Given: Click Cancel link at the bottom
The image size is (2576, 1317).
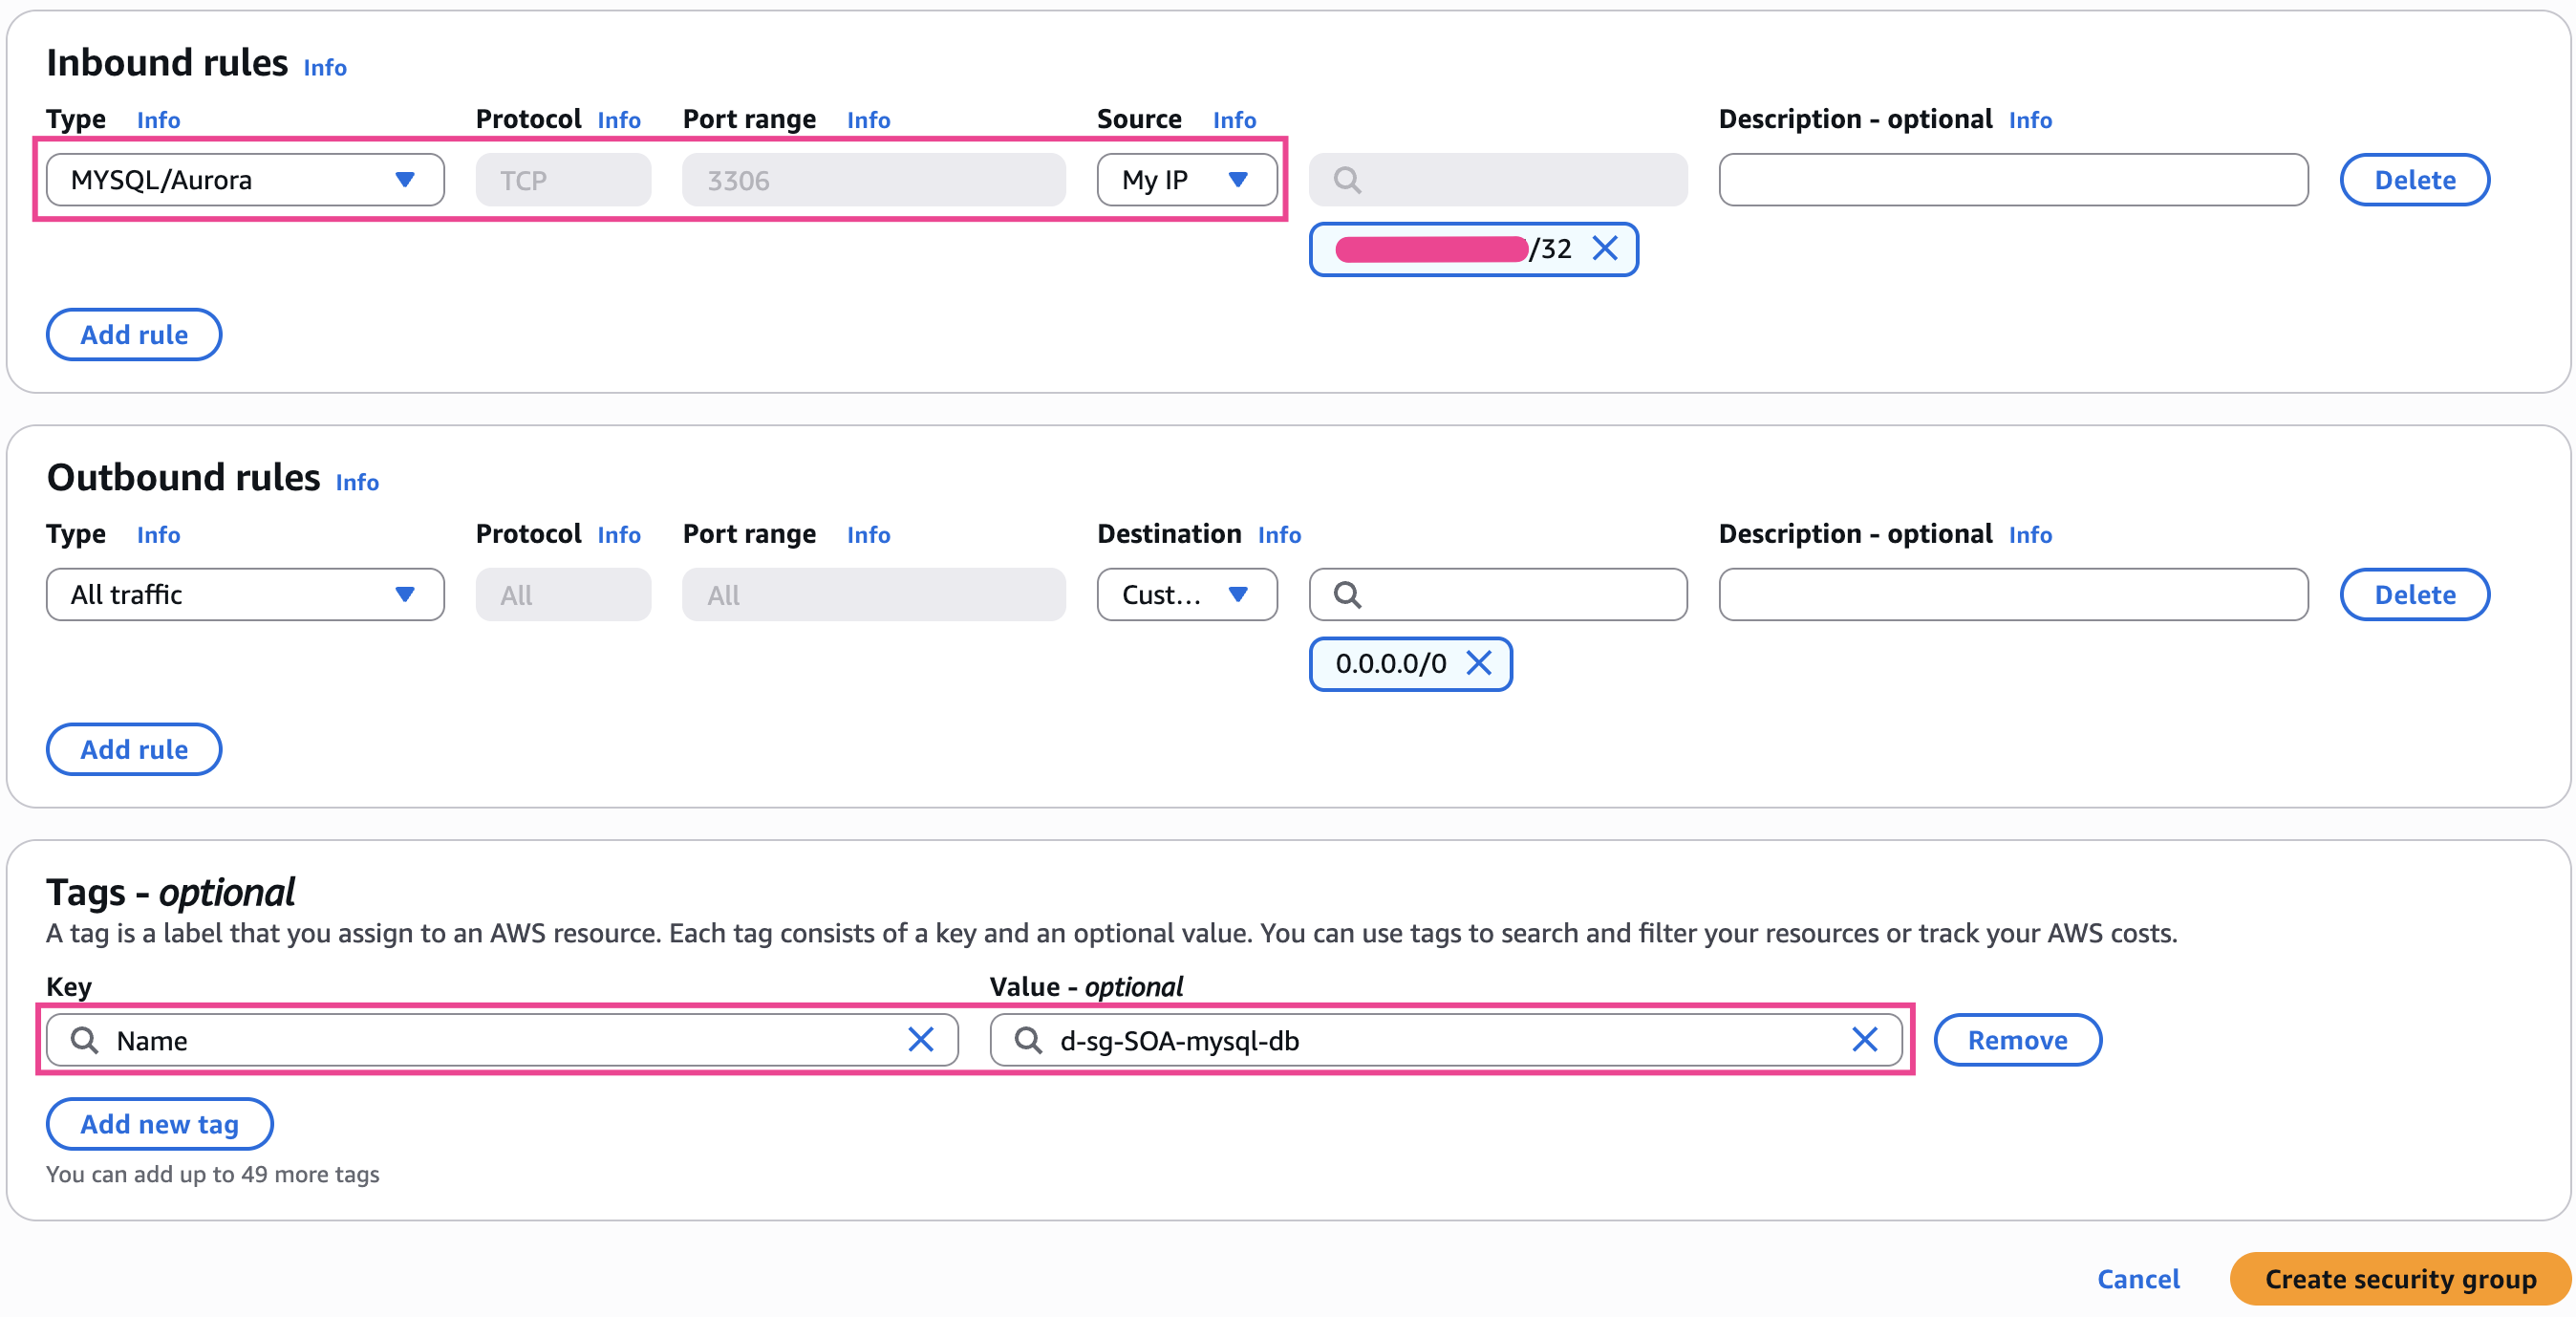Looking at the screenshot, I should point(2138,1279).
